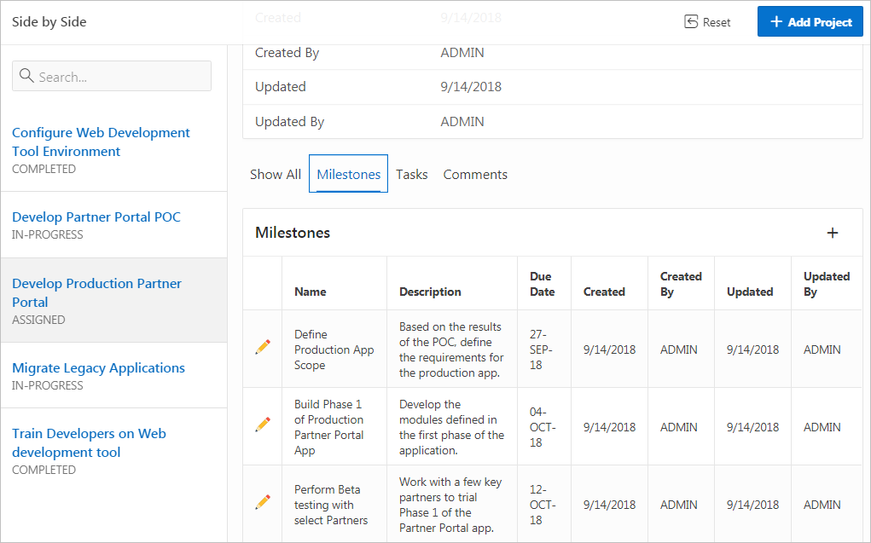Click edit pencil for Perform Beta testing milestone
The height and width of the screenshot is (543, 871).
click(263, 502)
